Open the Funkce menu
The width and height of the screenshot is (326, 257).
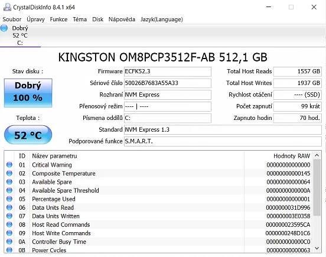(58, 19)
